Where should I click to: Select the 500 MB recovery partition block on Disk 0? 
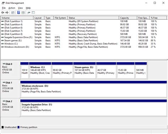click(141, 70)
